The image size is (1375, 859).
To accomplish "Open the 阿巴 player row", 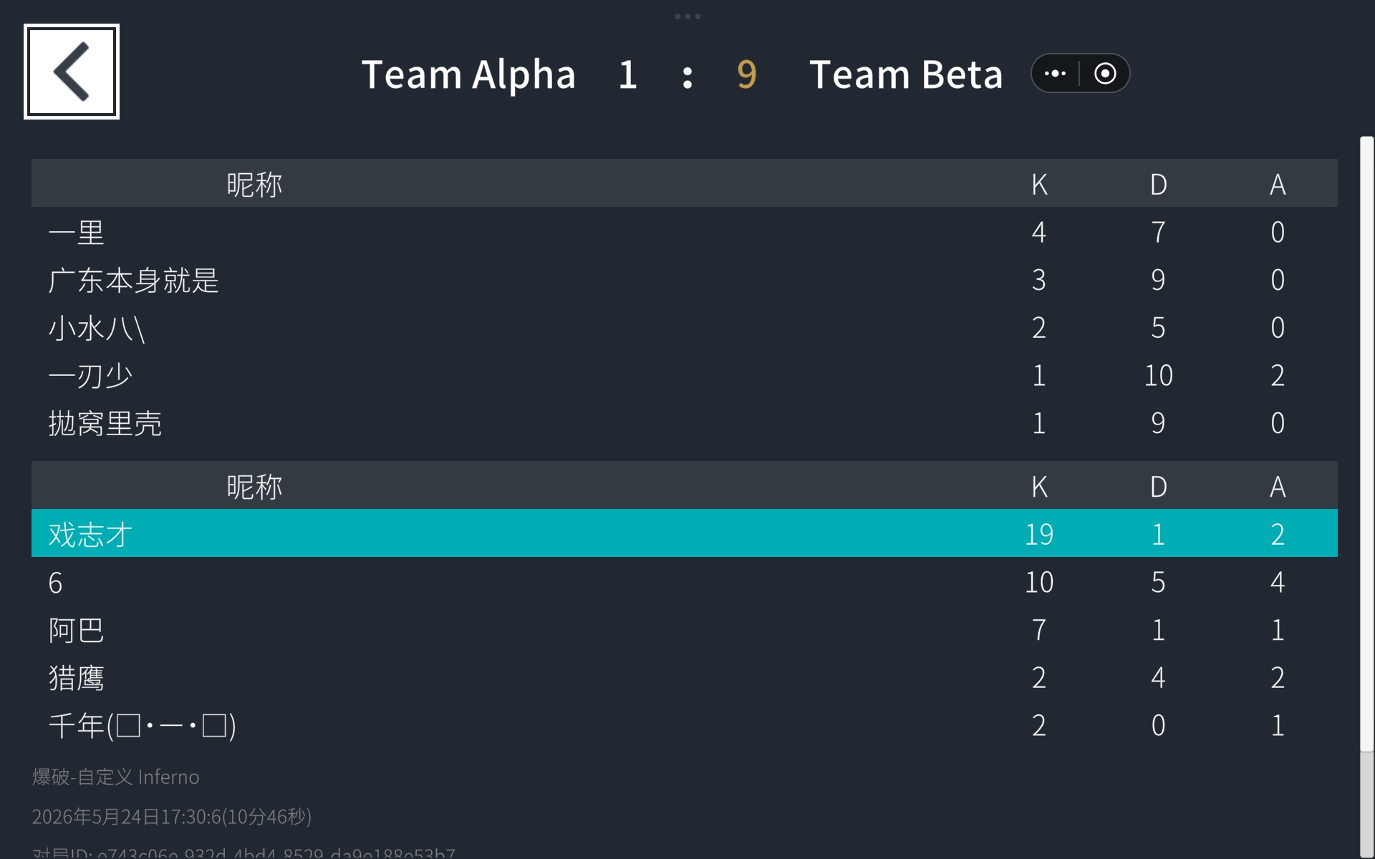I will (685, 630).
